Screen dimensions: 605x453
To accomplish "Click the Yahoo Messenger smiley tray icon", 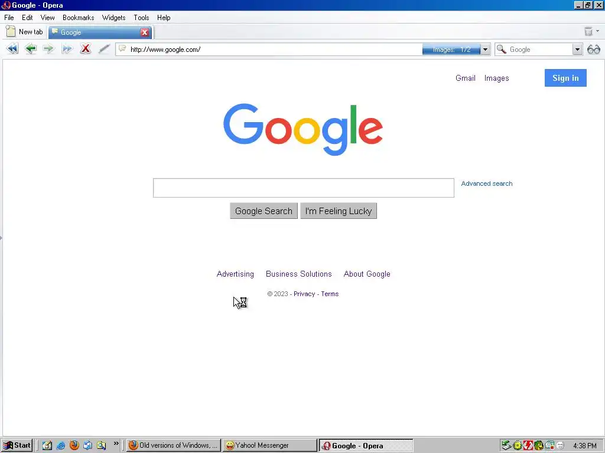I will (560, 446).
